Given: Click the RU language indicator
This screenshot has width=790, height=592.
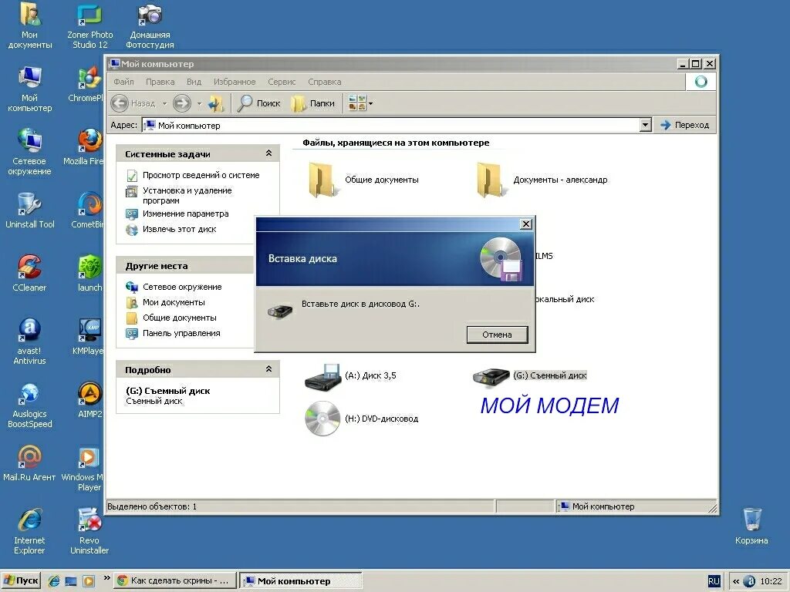Looking at the screenshot, I should [x=714, y=581].
